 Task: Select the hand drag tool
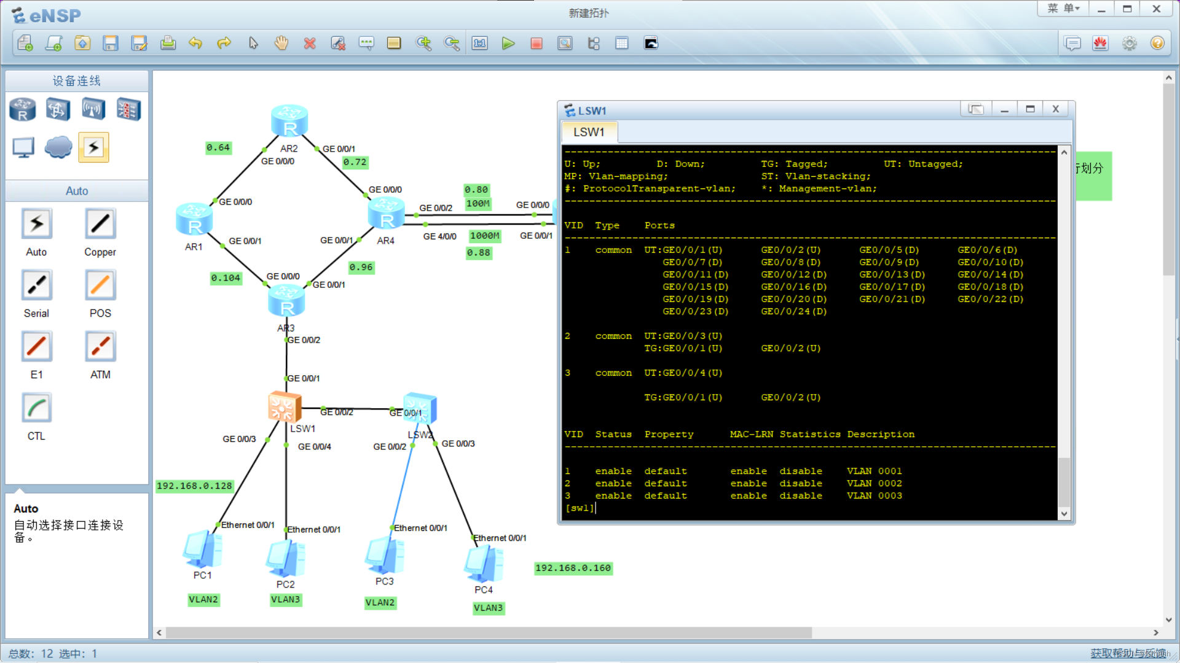point(281,44)
